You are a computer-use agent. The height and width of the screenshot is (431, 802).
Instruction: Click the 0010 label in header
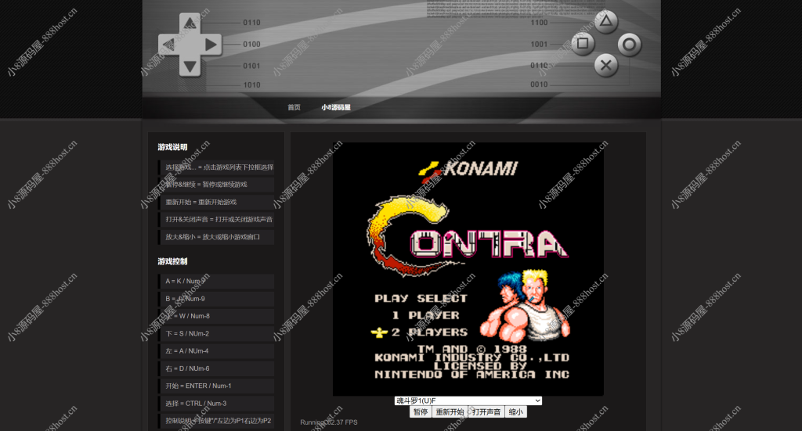click(x=539, y=84)
